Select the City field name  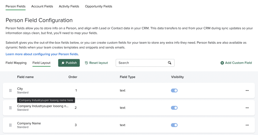(20, 89)
